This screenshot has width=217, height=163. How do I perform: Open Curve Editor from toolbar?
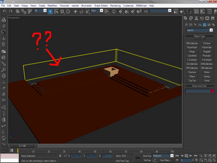click(x=196, y=11)
